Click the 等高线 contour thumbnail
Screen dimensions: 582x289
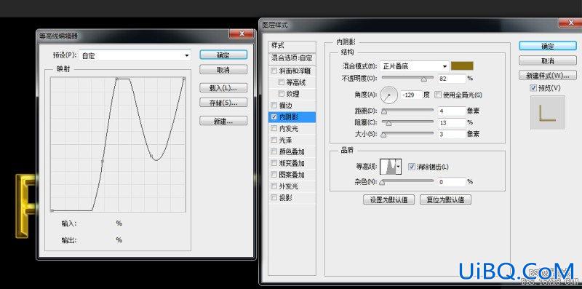pyautogui.click(x=388, y=167)
